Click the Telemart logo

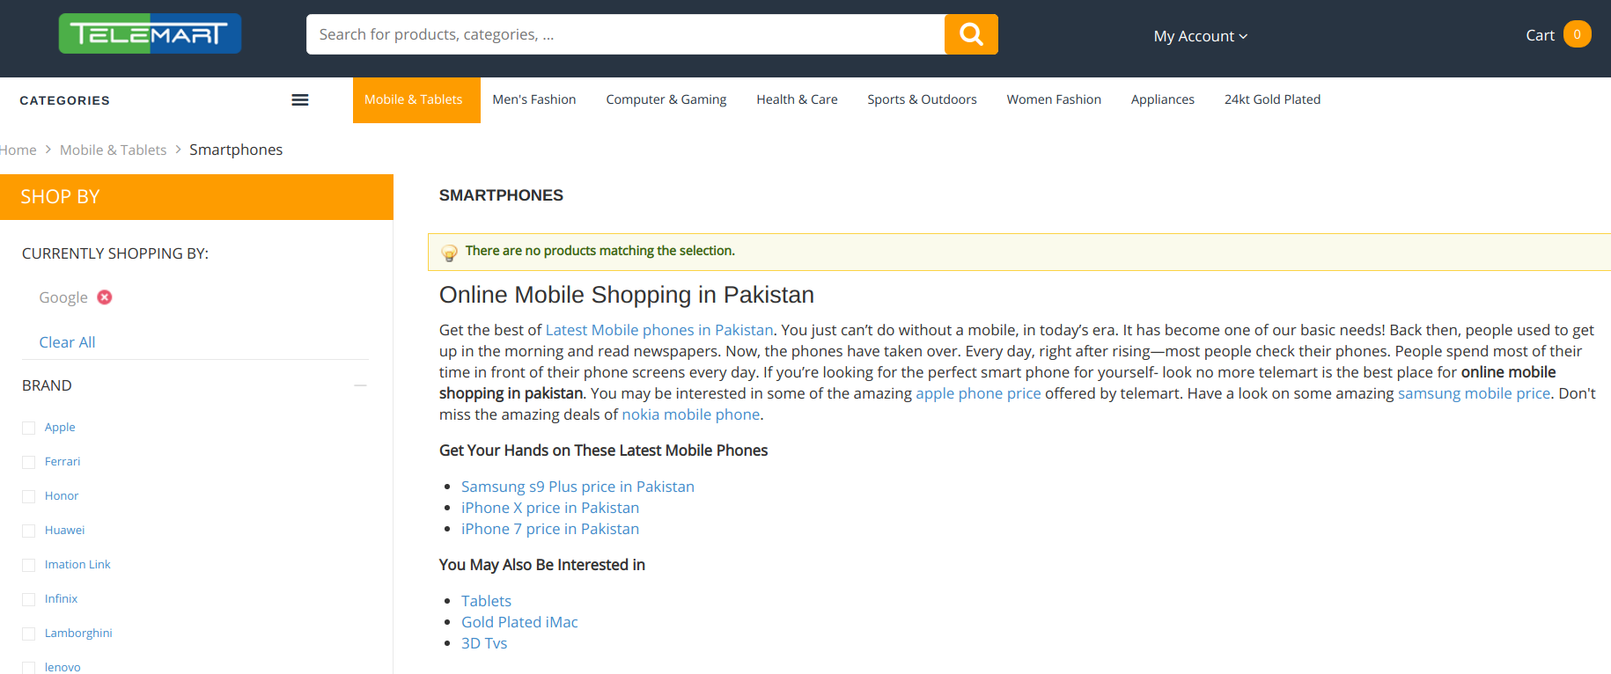point(150,34)
